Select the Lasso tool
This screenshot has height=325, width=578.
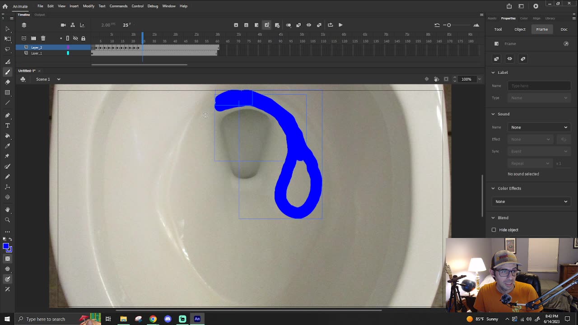point(7,49)
